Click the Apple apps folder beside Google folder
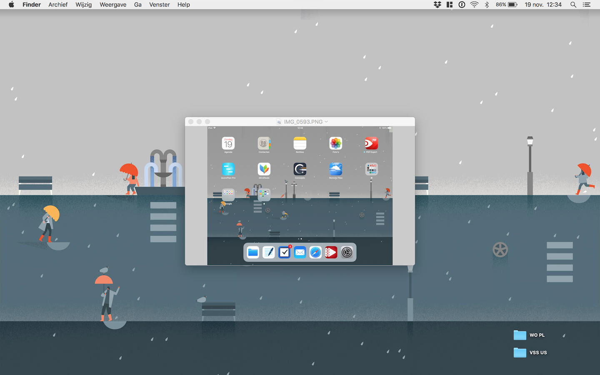Screen dimensions: 600x375 [264, 195]
